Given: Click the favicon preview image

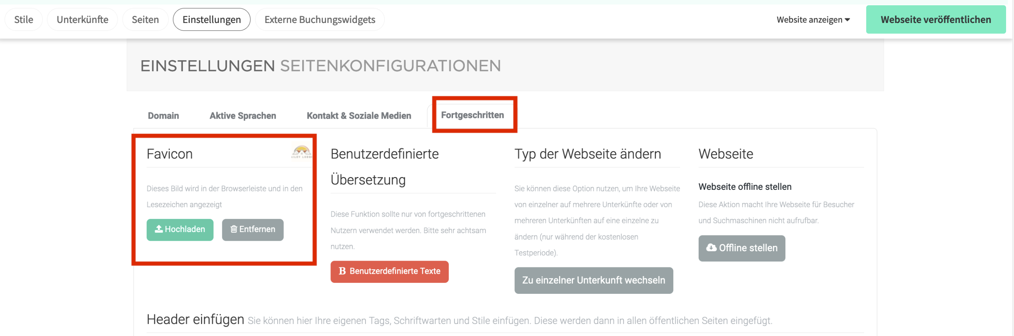Looking at the screenshot, I should click(301, 151).
